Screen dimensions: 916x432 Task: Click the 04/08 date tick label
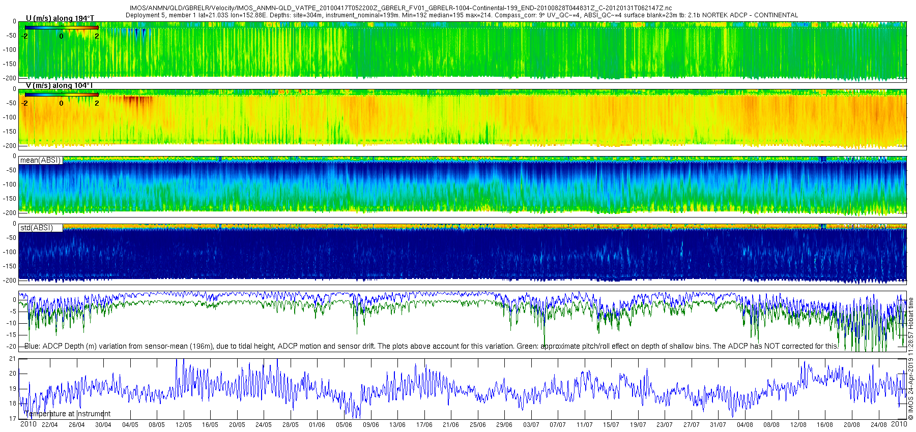click(x=745, y=425)
